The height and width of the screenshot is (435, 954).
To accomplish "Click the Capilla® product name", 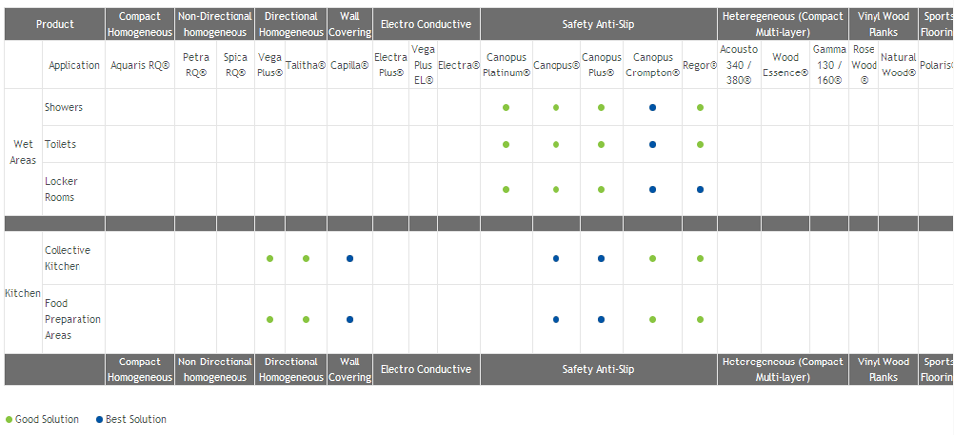I will click(349, 66).
